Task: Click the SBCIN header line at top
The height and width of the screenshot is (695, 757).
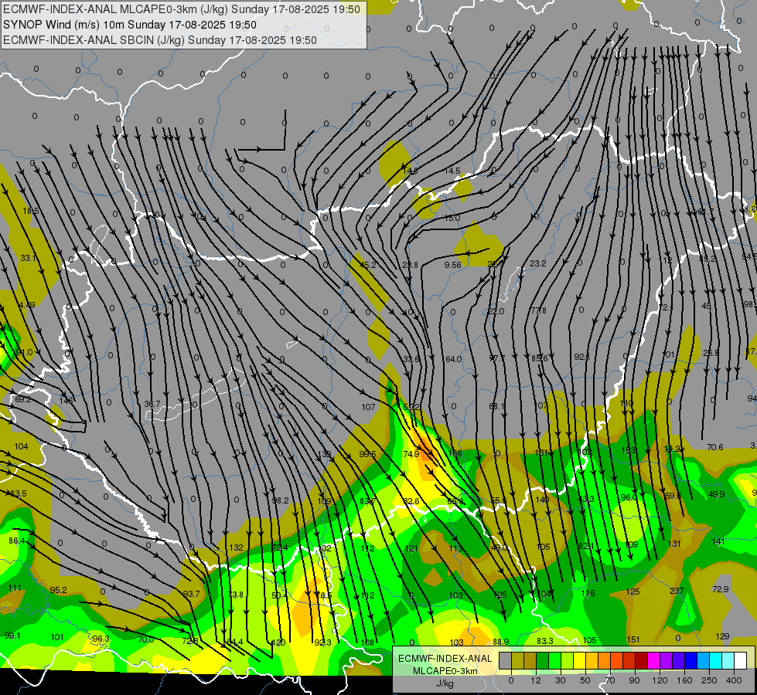Action: [160, 40]
